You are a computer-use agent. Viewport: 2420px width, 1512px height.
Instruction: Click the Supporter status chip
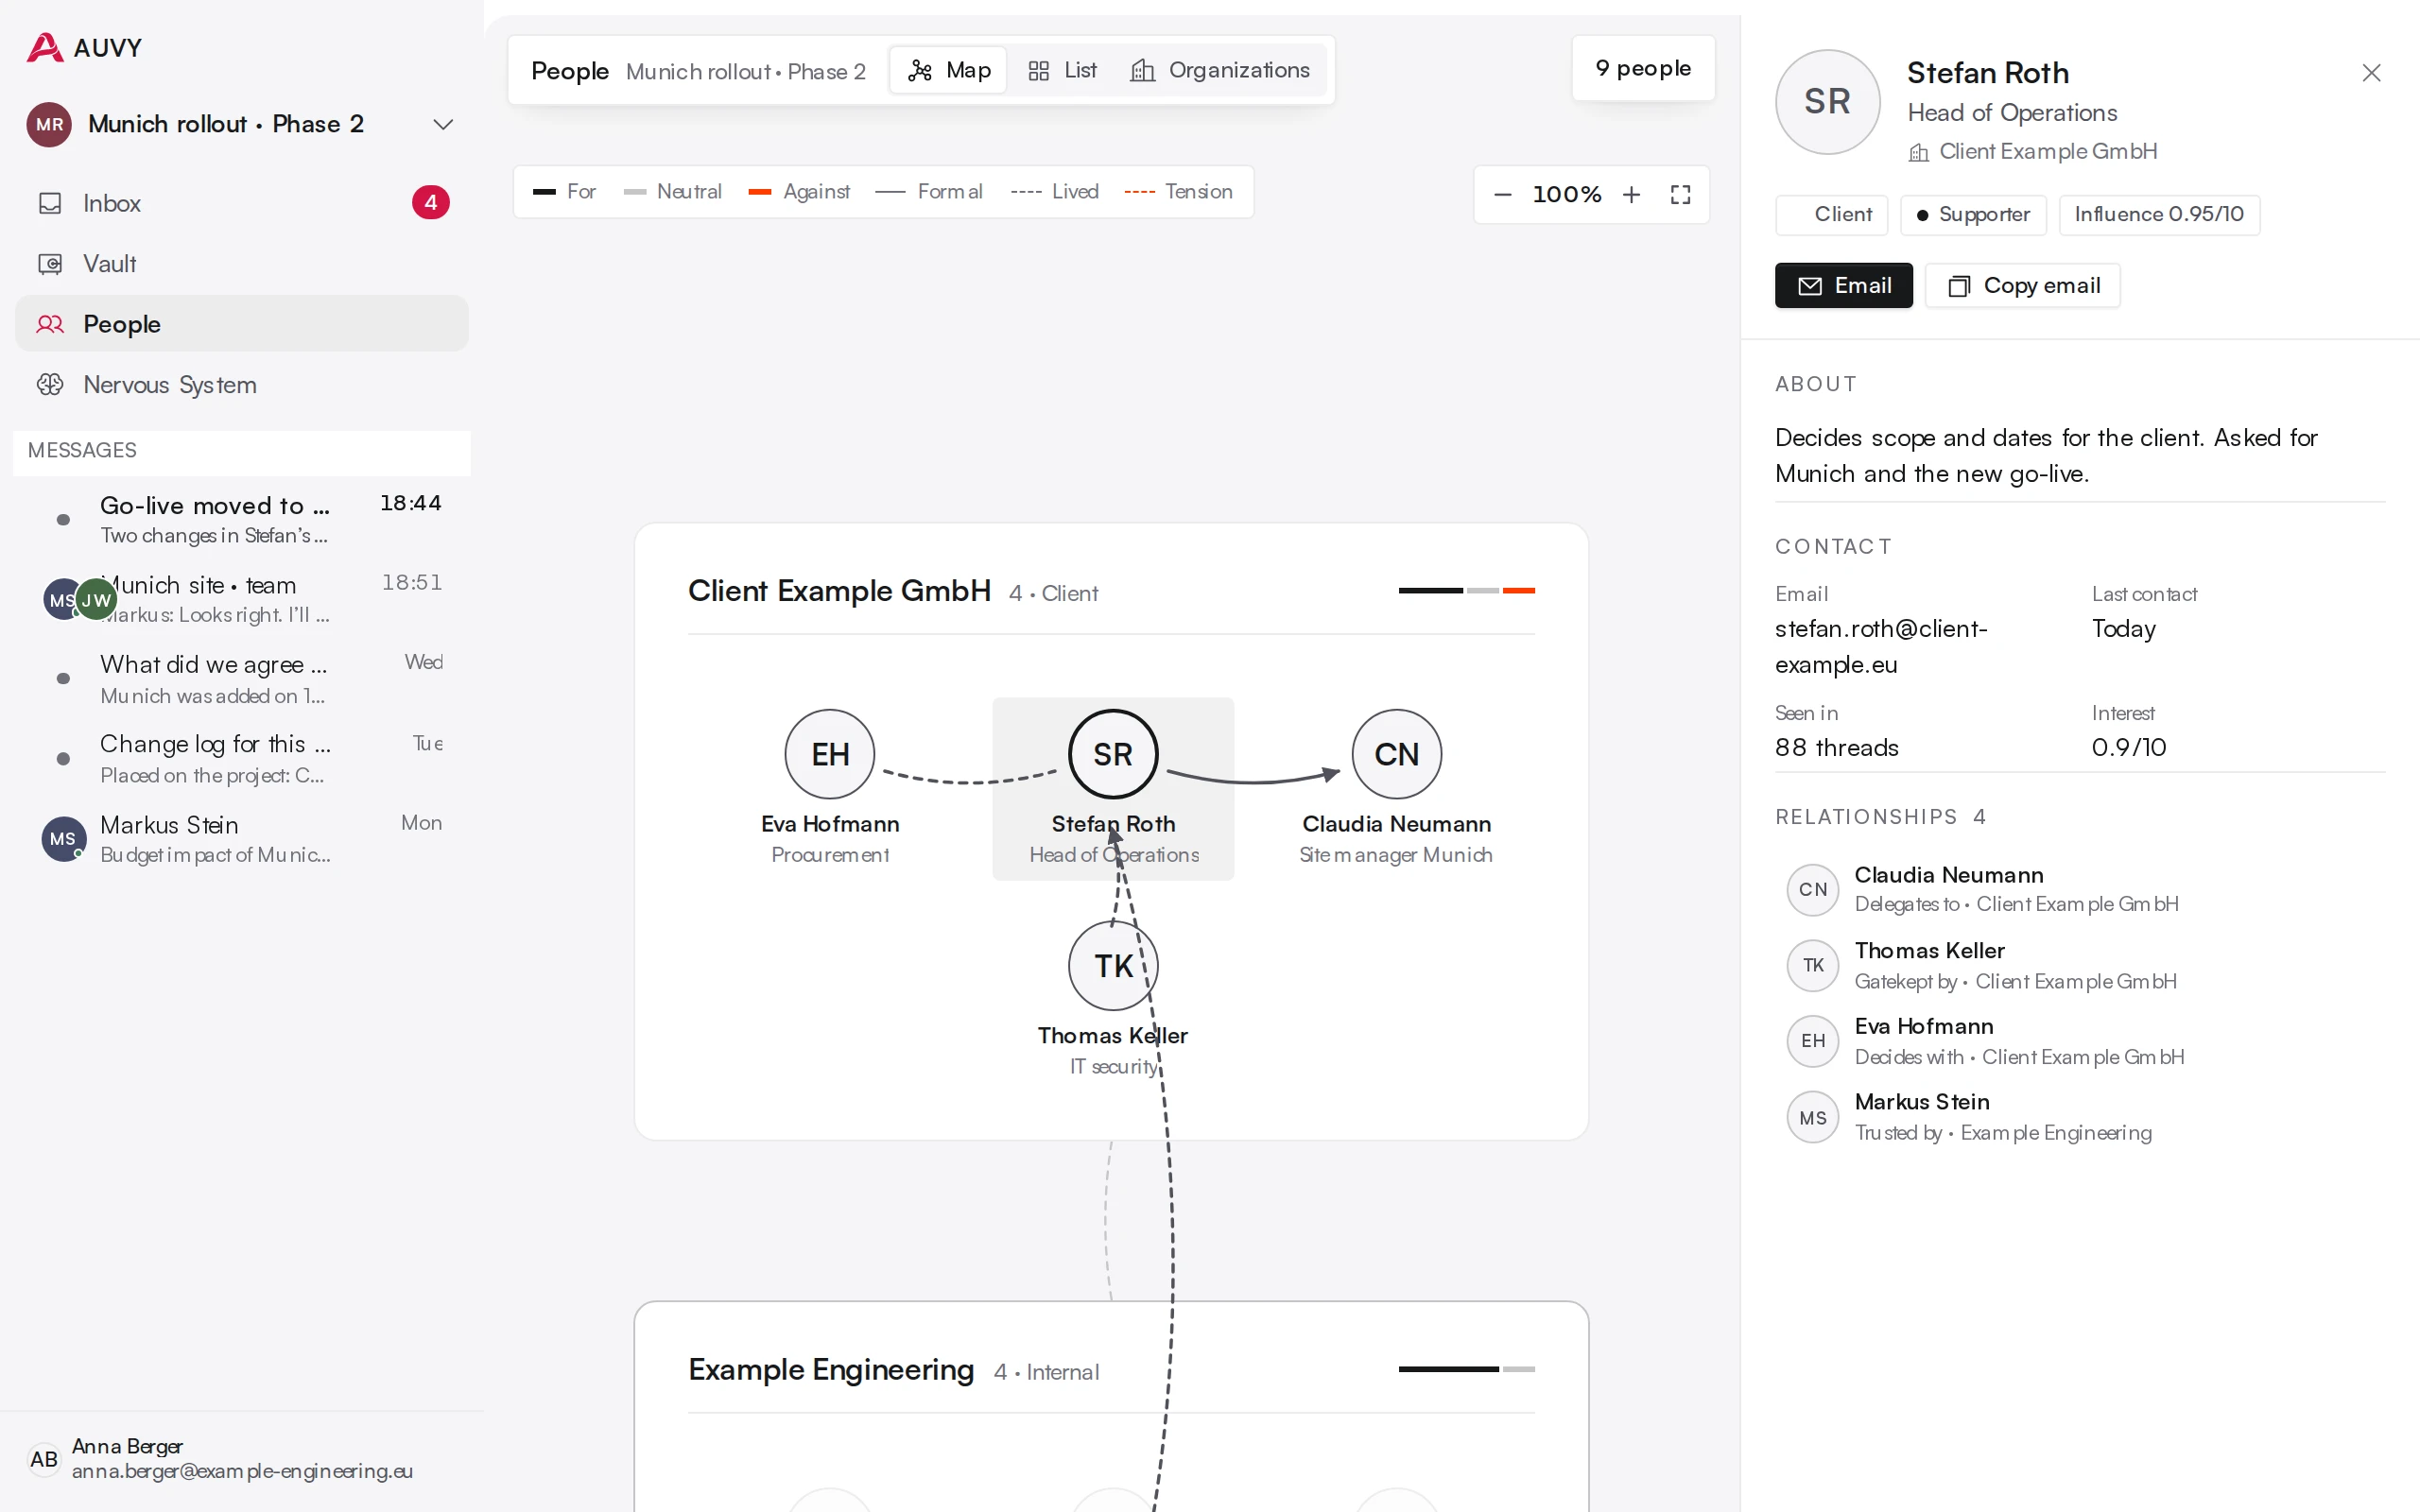point(1973,215)
